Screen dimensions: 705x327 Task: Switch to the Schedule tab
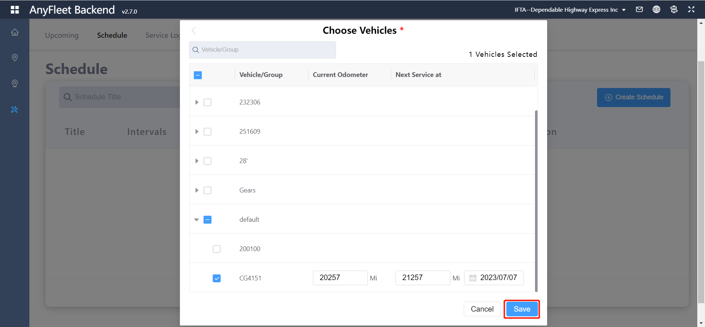click(x=112, y=35)
